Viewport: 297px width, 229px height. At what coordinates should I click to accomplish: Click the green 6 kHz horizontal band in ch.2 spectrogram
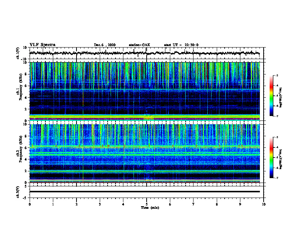click(145, 146)
